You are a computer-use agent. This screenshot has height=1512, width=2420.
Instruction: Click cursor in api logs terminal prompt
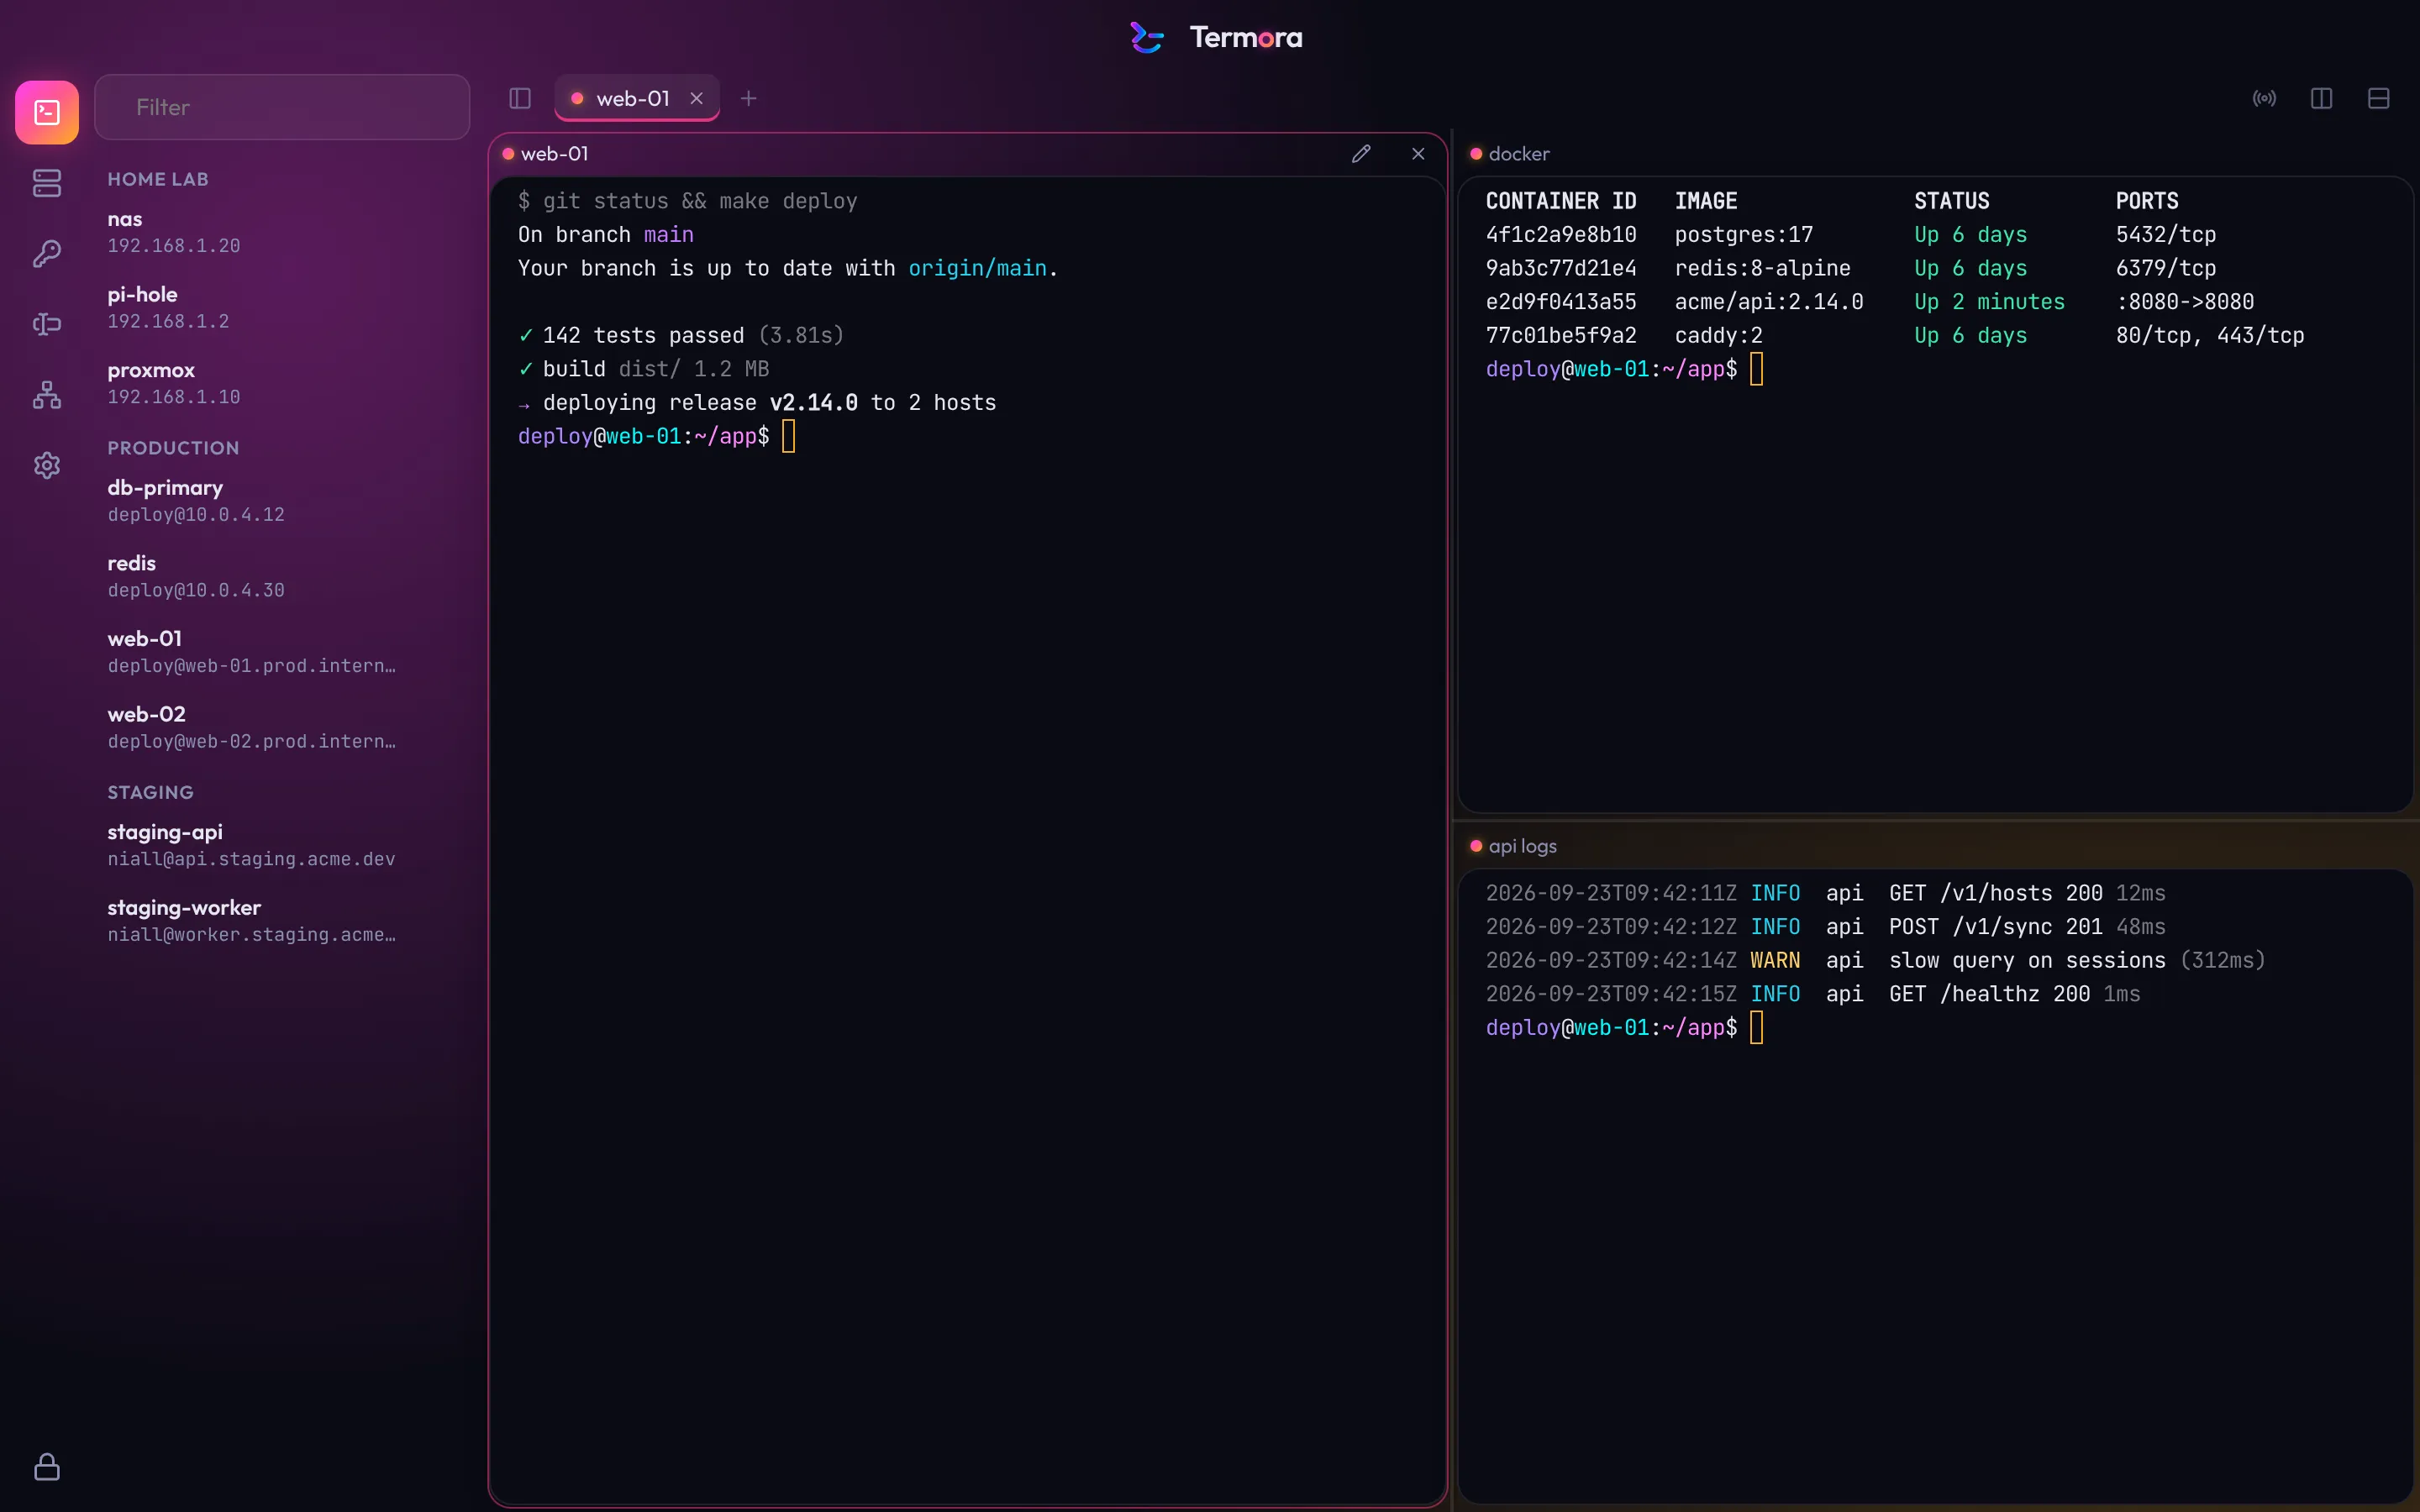(x=1756, y=1028)
